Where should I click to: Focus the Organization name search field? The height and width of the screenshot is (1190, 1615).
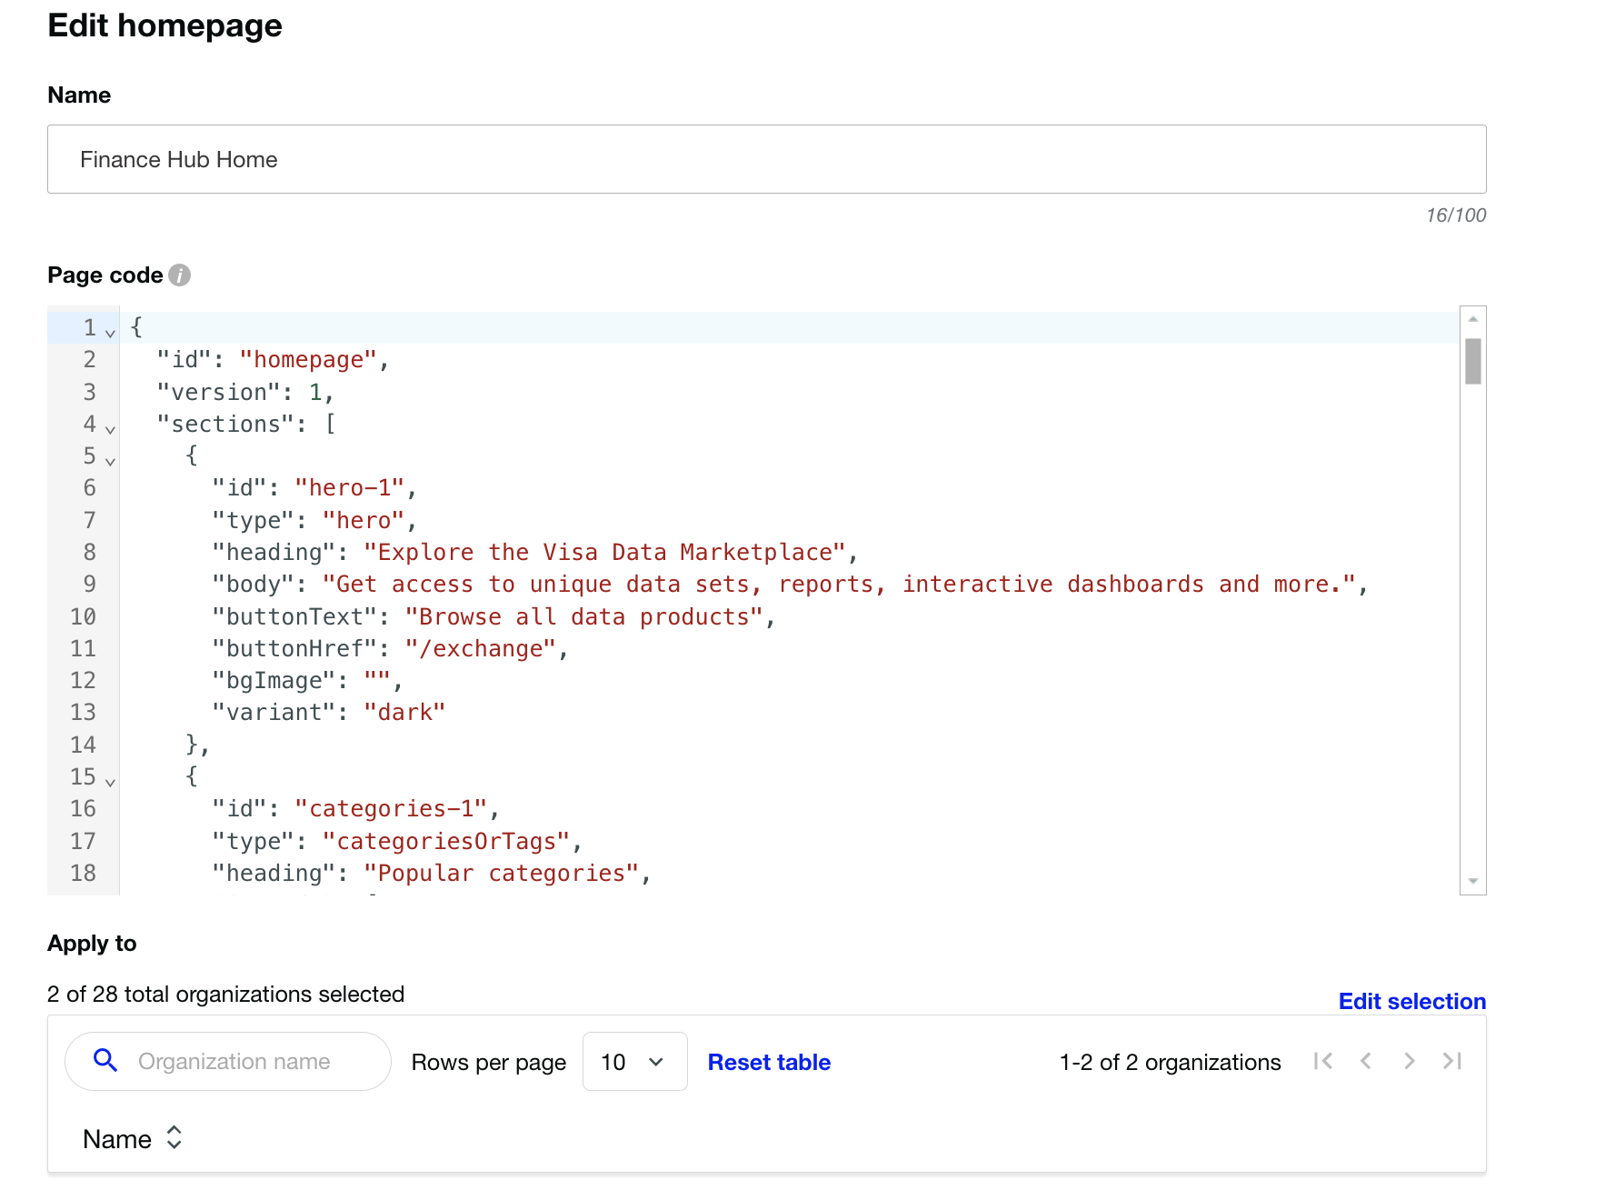coord(254,1062)
